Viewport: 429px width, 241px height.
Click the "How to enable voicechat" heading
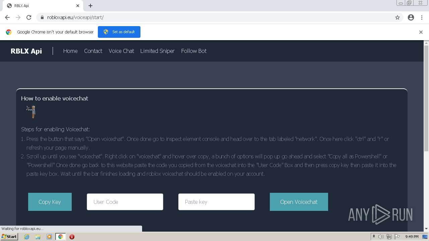click(x=55, y=98)
